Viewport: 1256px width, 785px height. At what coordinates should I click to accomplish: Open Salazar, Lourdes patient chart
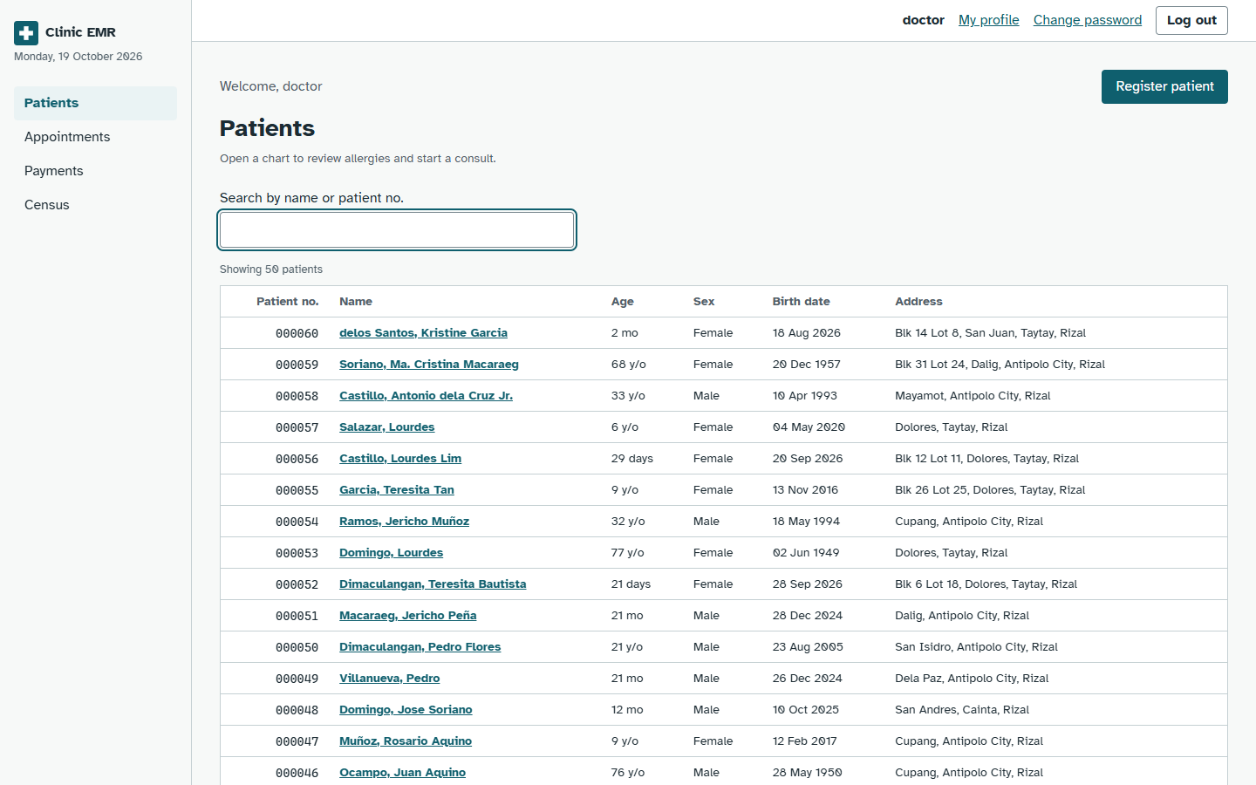coord(386,427)
